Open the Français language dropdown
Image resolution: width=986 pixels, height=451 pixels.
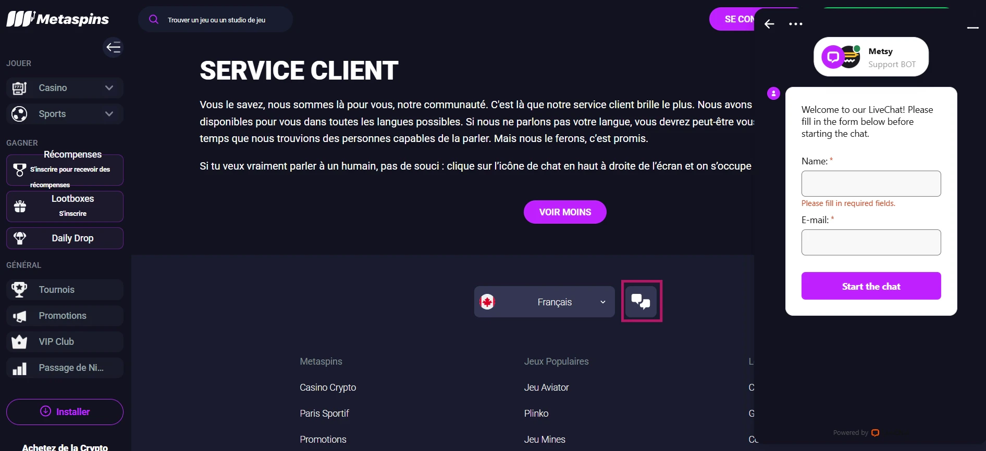545,302
